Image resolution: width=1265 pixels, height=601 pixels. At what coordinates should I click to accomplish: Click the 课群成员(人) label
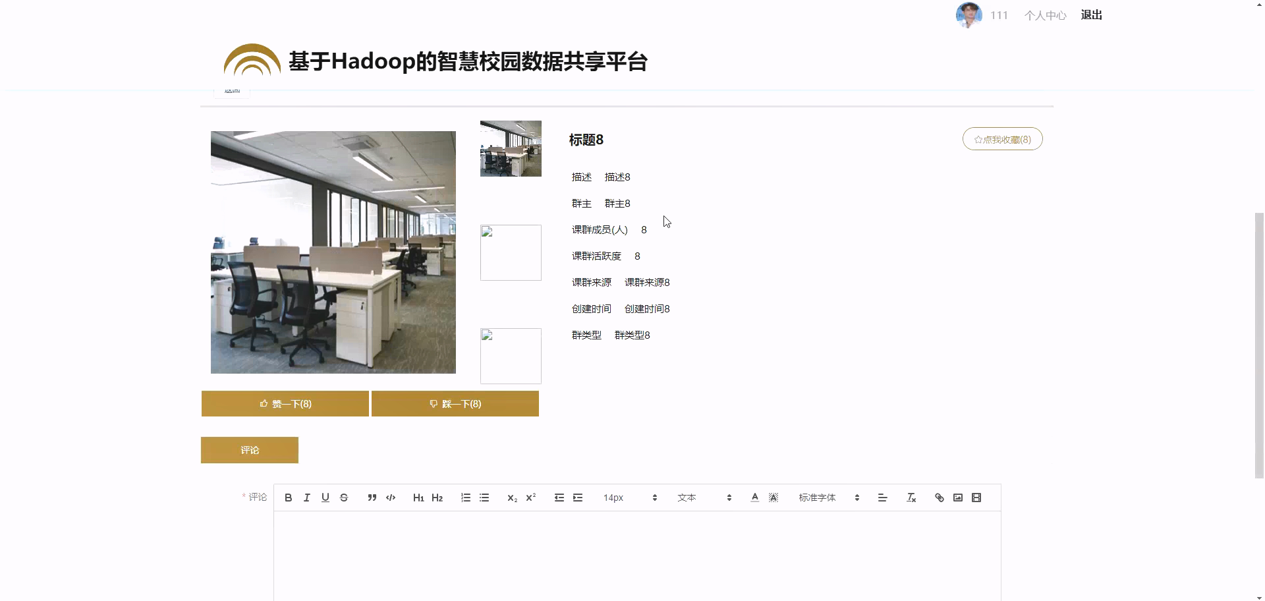tap(600, 230)
